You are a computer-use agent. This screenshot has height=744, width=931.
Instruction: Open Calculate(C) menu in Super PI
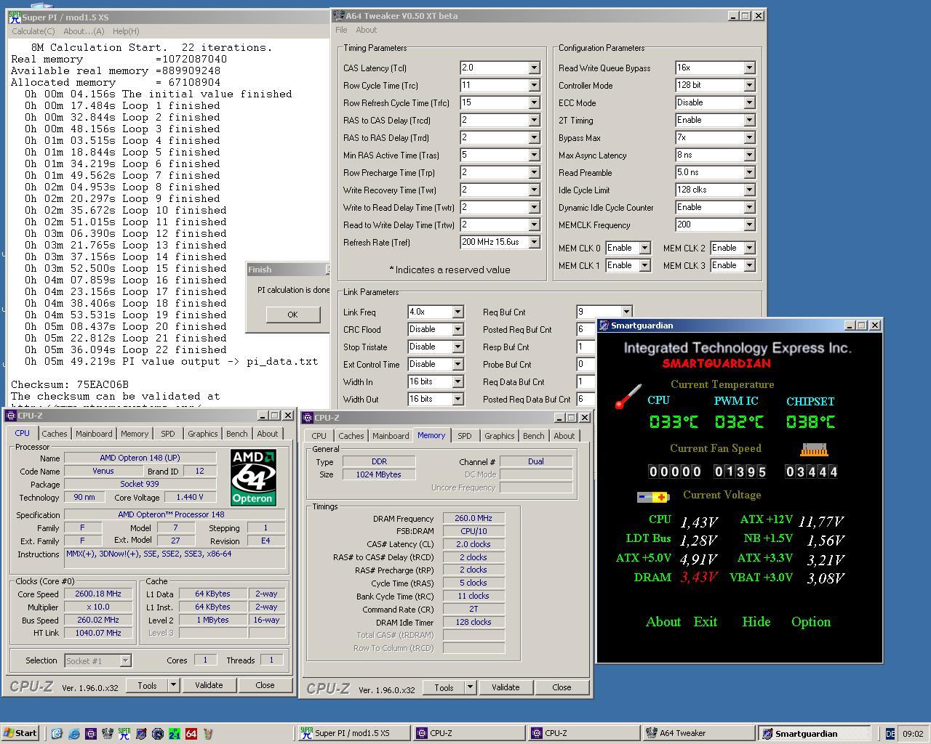point(33,31)
